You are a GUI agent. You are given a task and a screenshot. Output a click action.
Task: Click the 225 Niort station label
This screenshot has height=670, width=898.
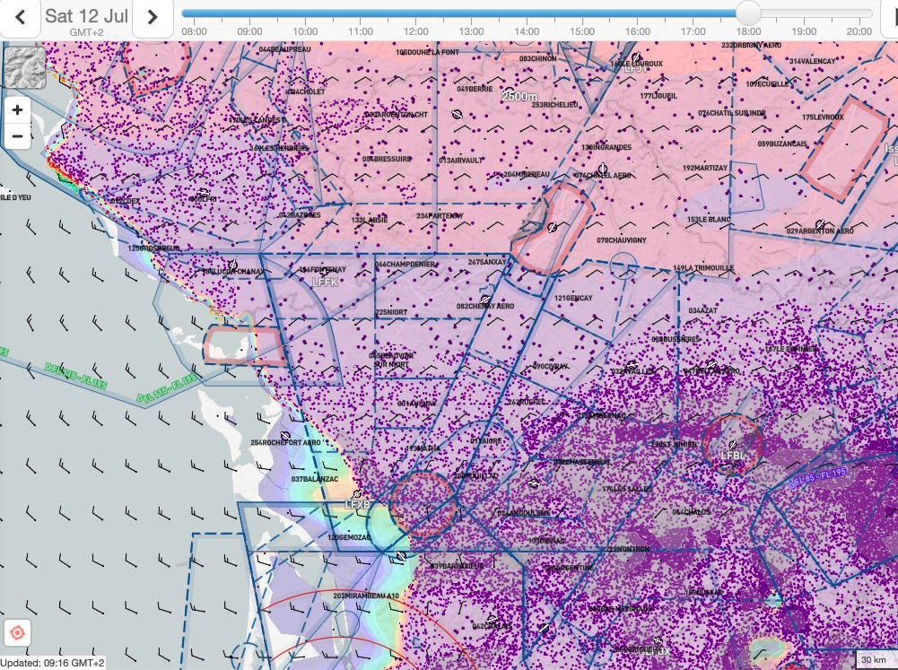tap(391, 312)
